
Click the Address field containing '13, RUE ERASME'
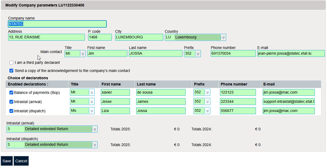tap(46, 37)
